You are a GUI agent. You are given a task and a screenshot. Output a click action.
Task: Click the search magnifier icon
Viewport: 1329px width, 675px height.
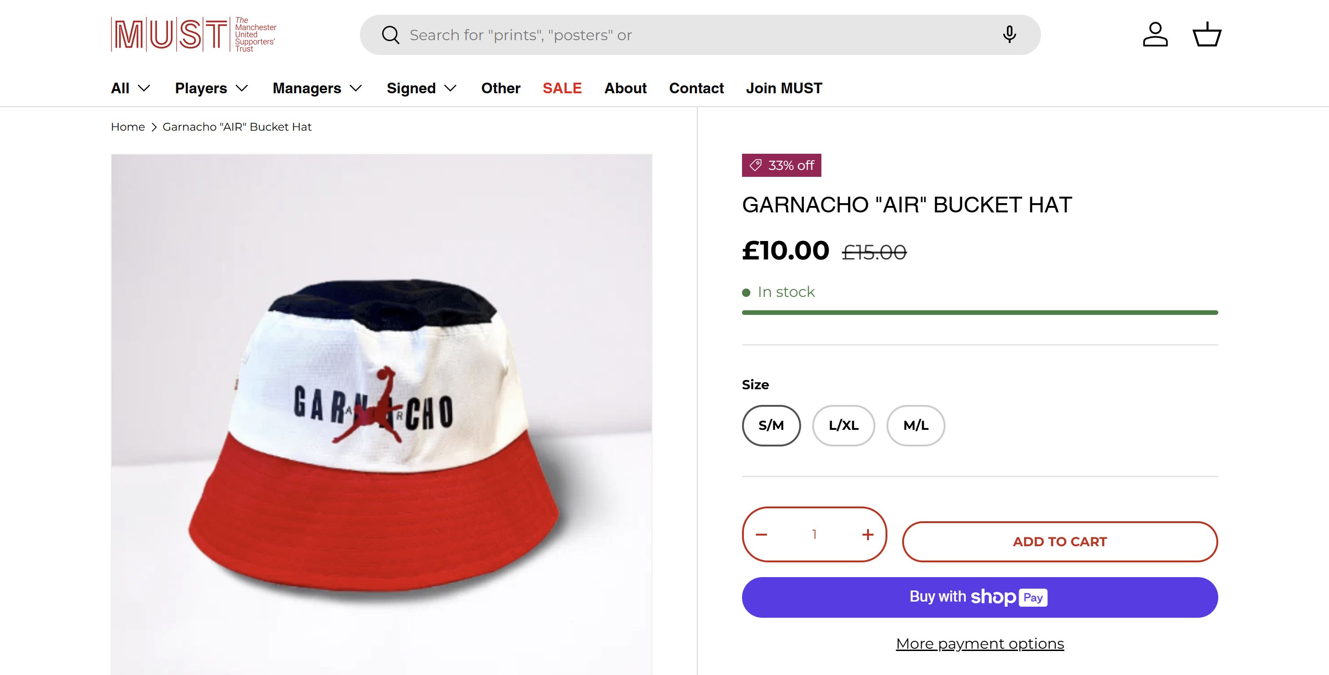[390, 35]
